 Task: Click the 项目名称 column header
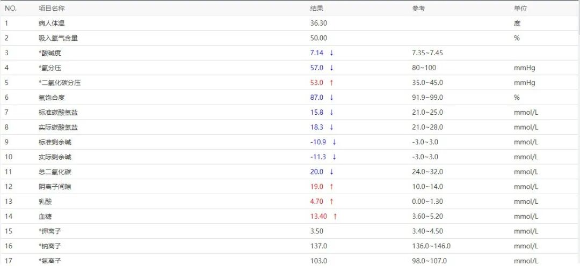tap(51, 9)
